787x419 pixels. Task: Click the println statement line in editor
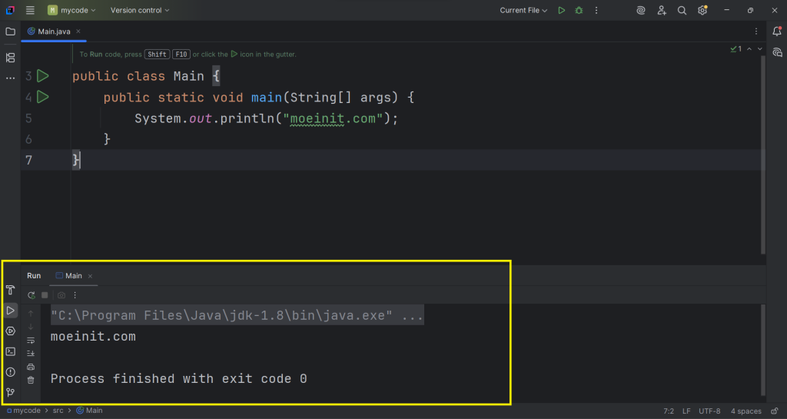point(266,118)
